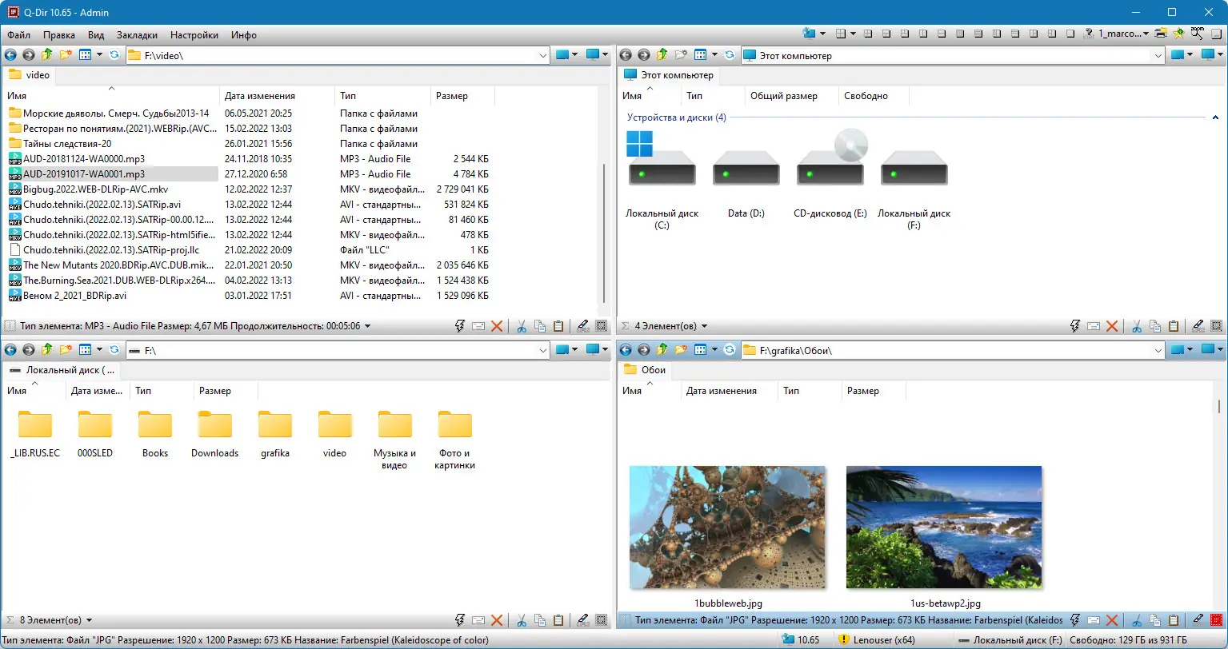Go back in the Этот компьютер pane
This screenshot has height=649, width=1228.
pyautogui.click(x=625, y=55)
